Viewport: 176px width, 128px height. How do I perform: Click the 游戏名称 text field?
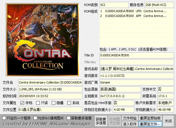(x=137, y=69)
